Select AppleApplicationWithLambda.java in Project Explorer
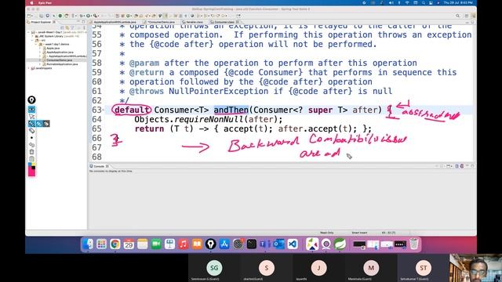Screen dimensions: 502x282 (x=67, y=56)
